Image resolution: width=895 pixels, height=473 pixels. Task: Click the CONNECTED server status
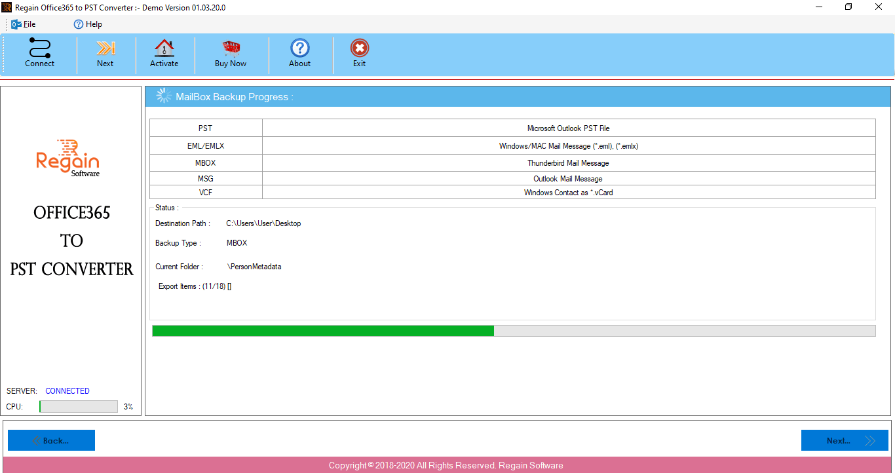tap(67, 391)
